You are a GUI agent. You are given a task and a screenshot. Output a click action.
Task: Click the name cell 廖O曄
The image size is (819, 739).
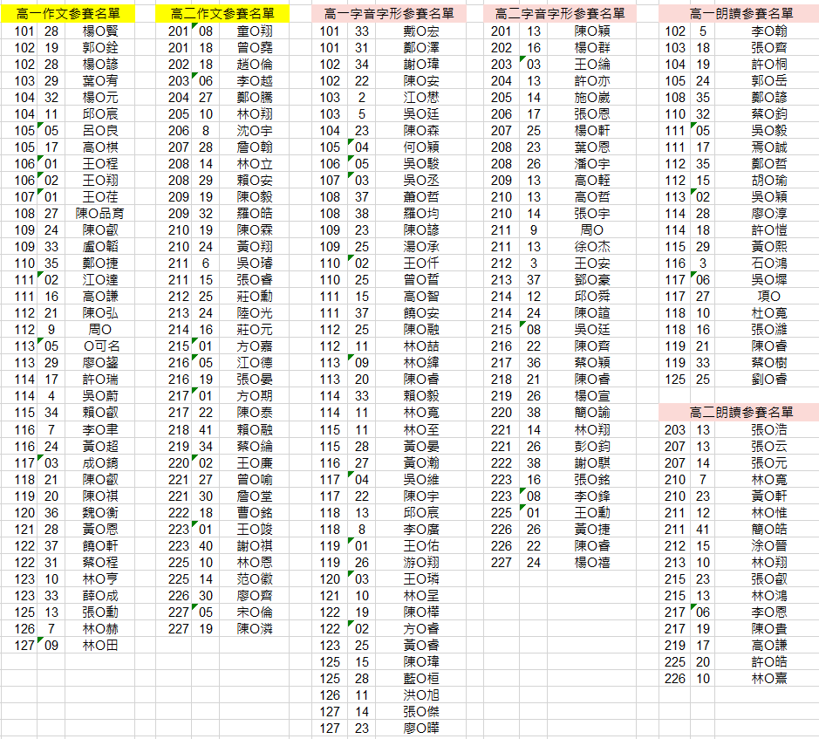click(421, 728)
